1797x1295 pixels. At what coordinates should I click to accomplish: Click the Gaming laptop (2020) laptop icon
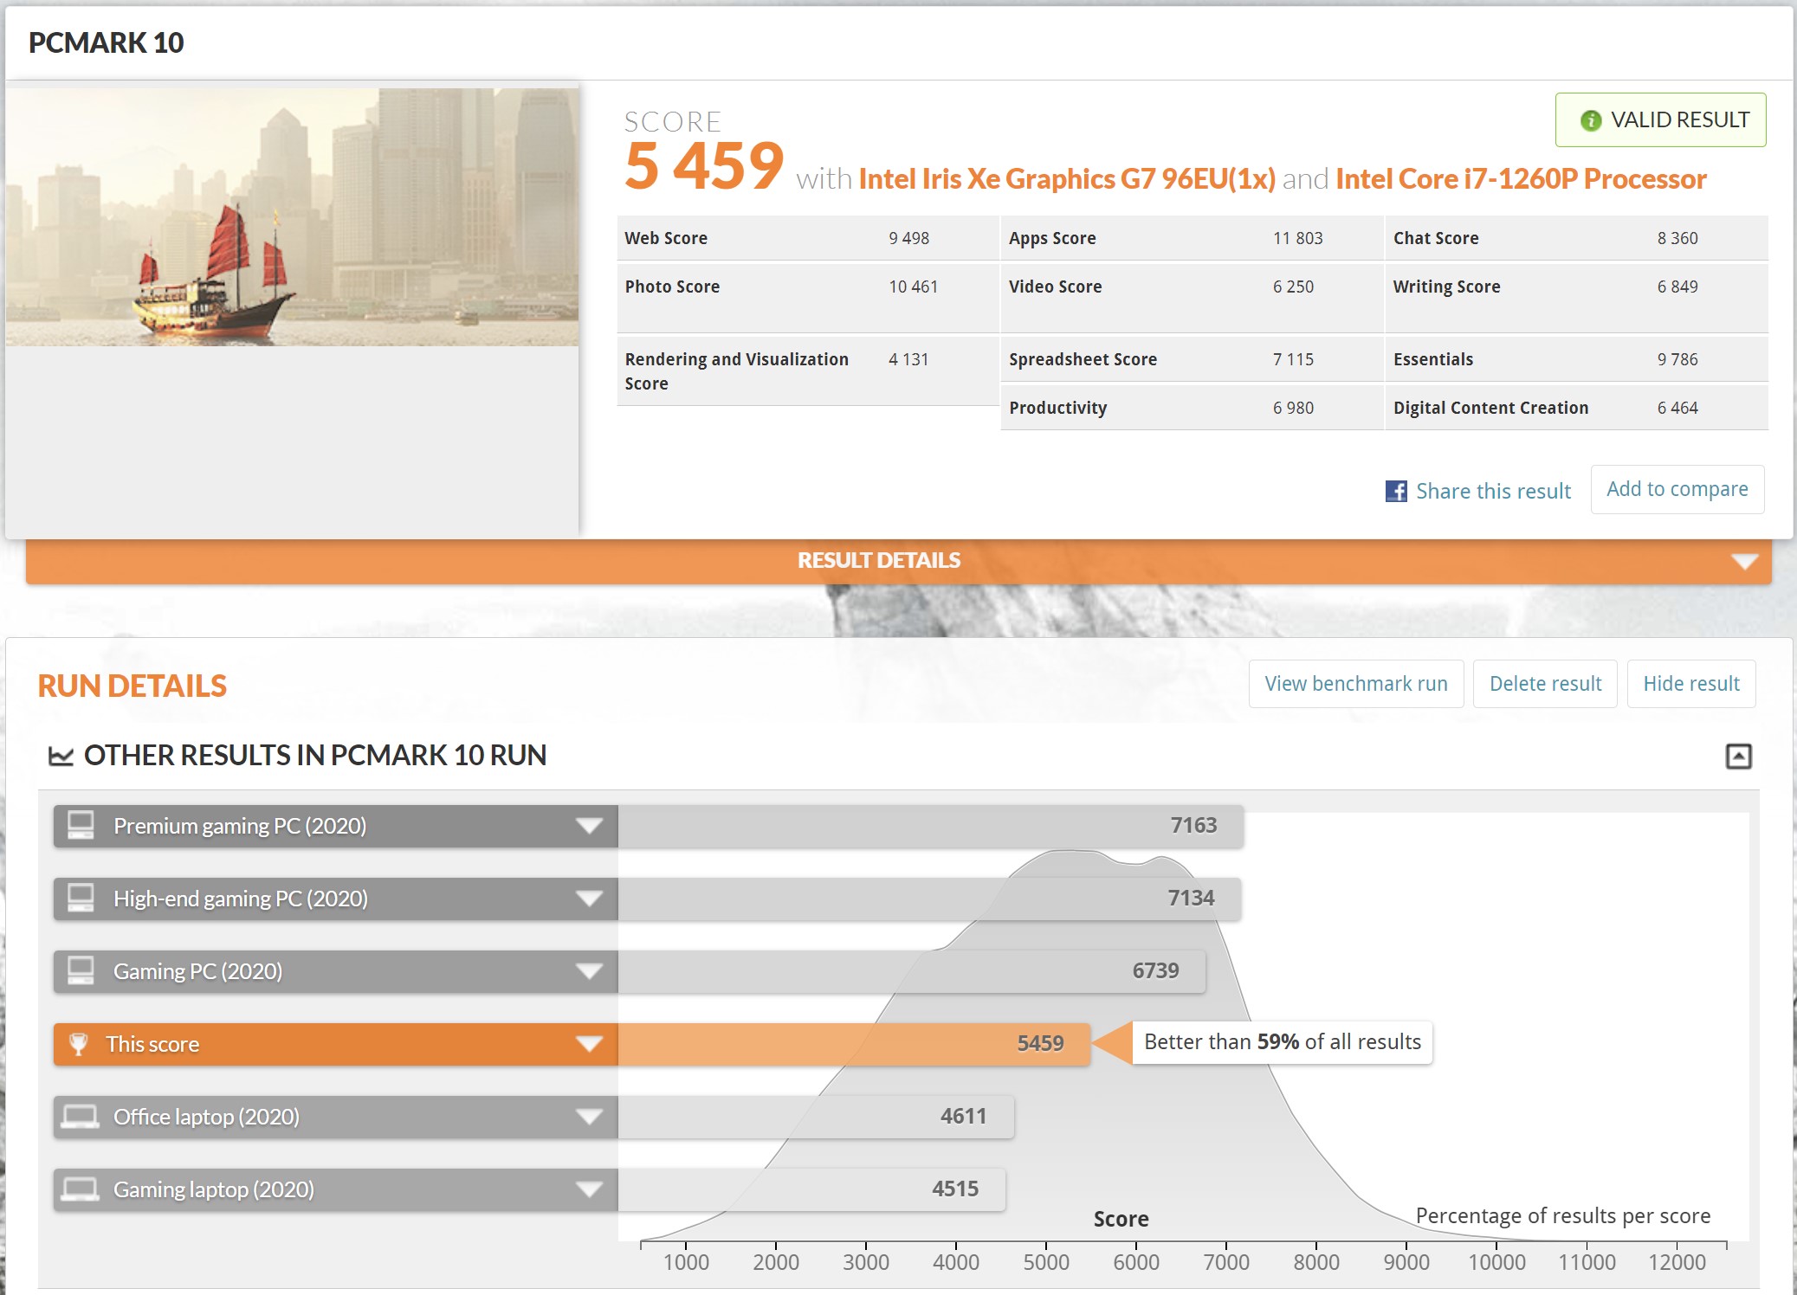pos(80,1189)
